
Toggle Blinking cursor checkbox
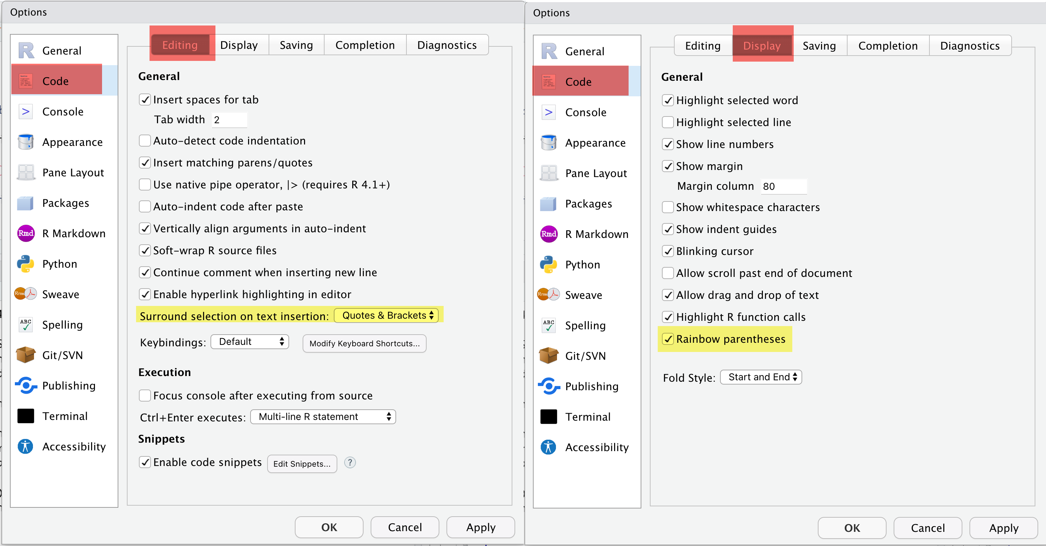pyautogui.click(x=668, y=251)
